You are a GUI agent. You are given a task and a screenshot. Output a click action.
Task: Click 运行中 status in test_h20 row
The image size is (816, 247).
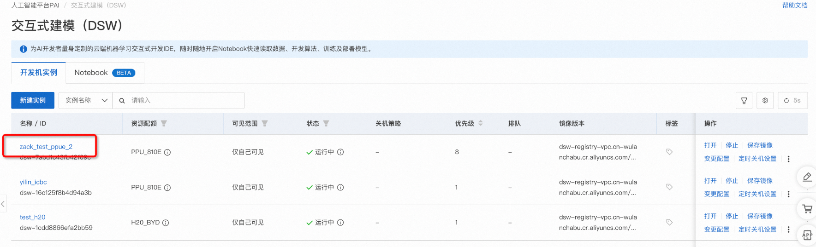(x=324, y=223)
